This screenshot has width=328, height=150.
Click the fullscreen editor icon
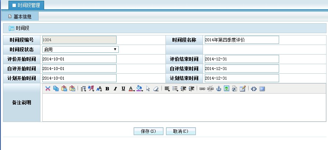[262, 89]
